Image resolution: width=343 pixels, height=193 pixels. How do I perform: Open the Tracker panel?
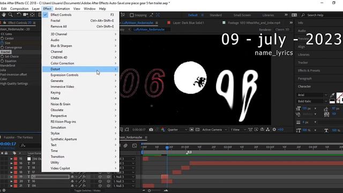pyautogui.click(x=303, y=63)
